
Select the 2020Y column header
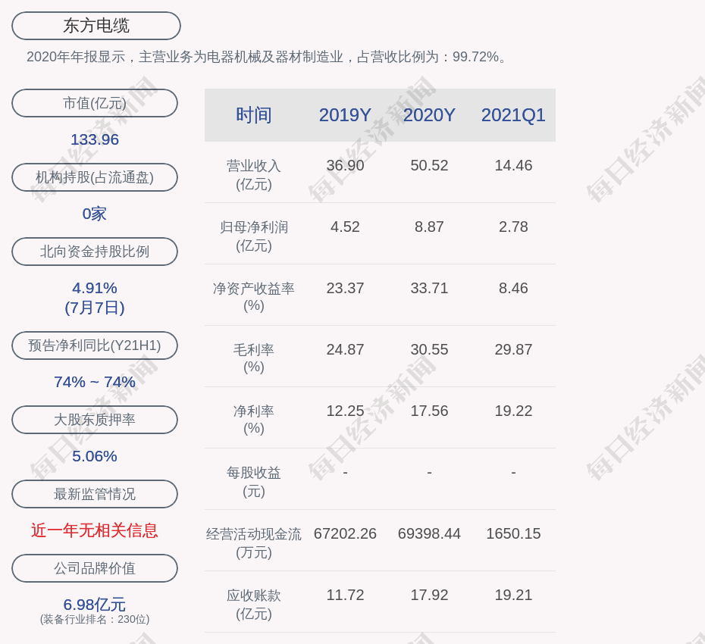click(x=429, y=115)
